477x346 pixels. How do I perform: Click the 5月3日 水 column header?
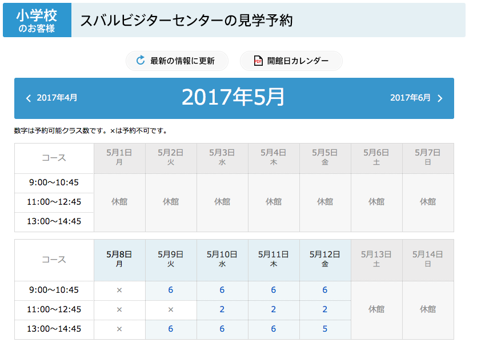click(222, 158)
